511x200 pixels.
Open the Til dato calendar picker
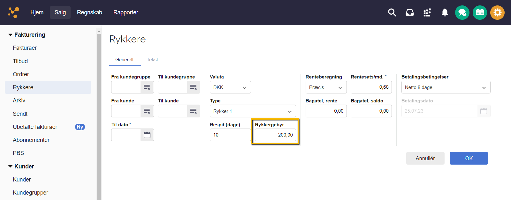[x=147, y=135]
